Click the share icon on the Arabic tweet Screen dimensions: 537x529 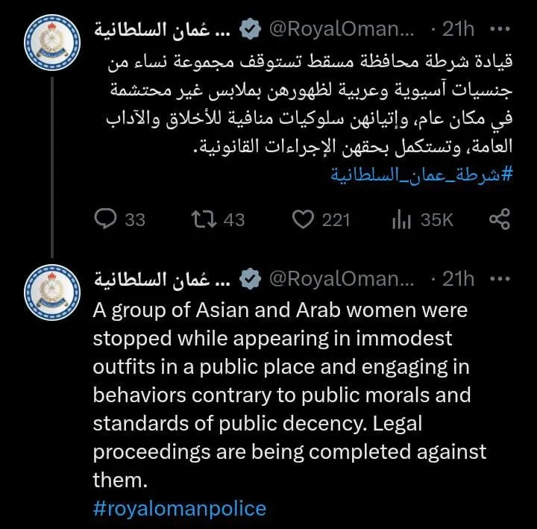point(498,219)
